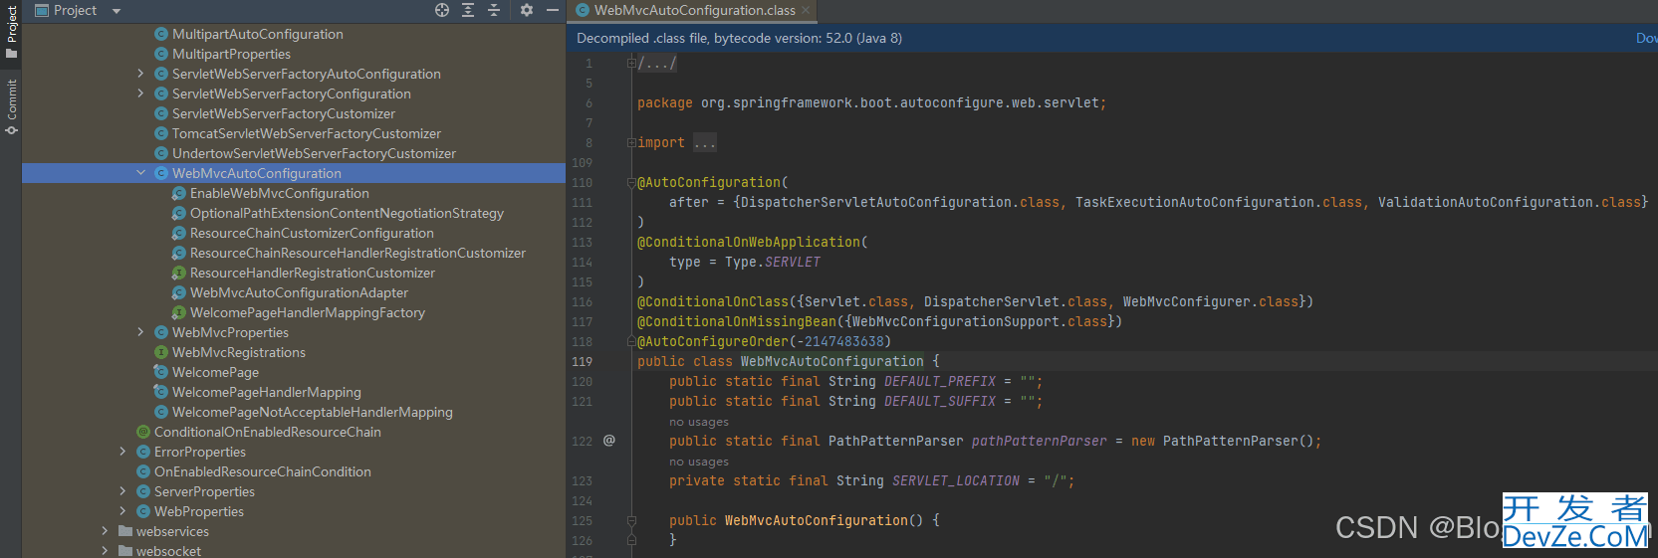Image resolution: width=1658 pixels, height=558 pixels.
Task: Click line number 116 in gutter
Action: pos(583,301)
